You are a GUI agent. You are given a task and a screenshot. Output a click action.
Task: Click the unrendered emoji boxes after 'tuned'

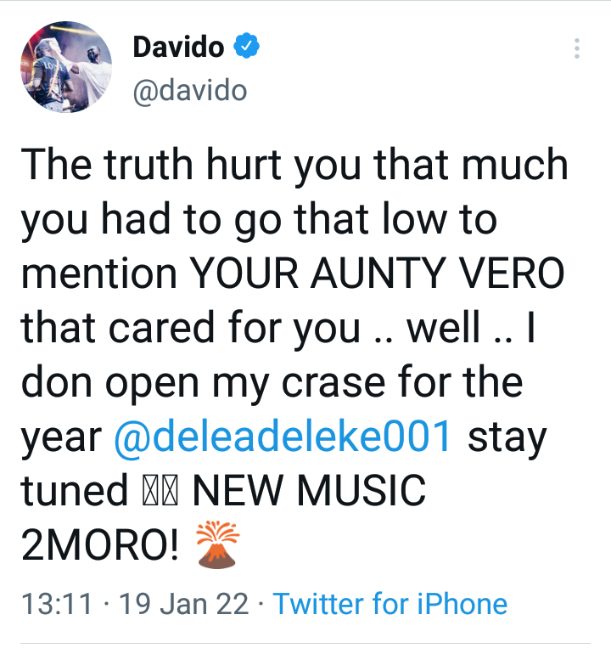(161, 492)
